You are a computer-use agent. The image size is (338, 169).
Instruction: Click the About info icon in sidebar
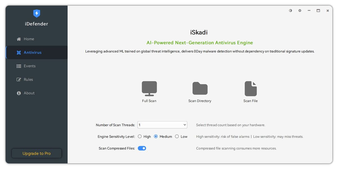[19, 93]
